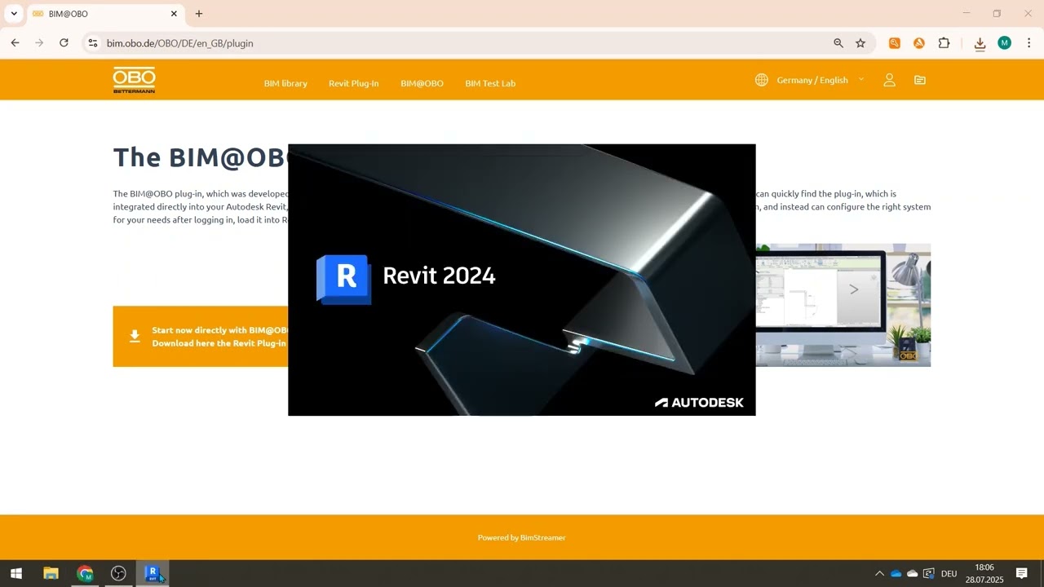Screen dimensions: 1044x587
Task: Open browser downloads icon
Action: tap(980, 43)
